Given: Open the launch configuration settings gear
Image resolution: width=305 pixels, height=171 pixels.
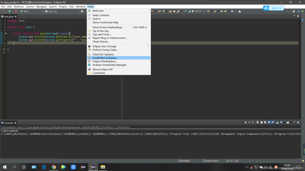Looking at the screenshot, I should 82,11.
